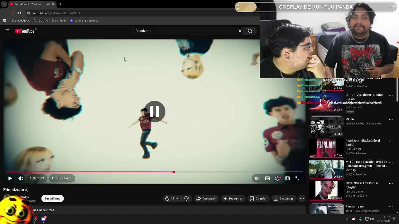The height and width of the screenshot is (224, 399).
Task: Show hidden icons tray chevron
Action: click(x=347, y=219)
